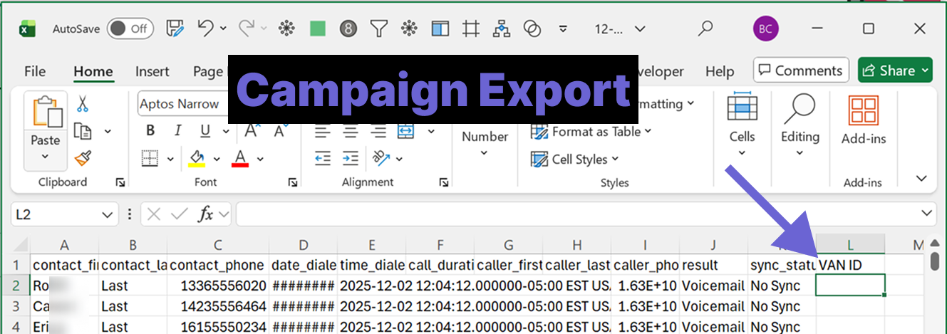Screen dimensions: 947x334
Task: Open the Font settings dialog launcher
Action: pyautogui.click(x=292, y=182)
